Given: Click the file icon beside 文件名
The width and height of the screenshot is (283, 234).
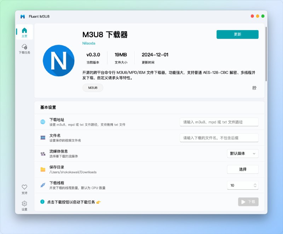Looking at the screenshot, I should click(x=43, y=137).
